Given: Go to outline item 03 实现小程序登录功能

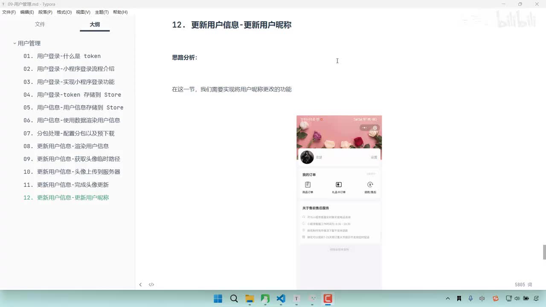Looking at the screenshot, I should click(x=69, y=82).
